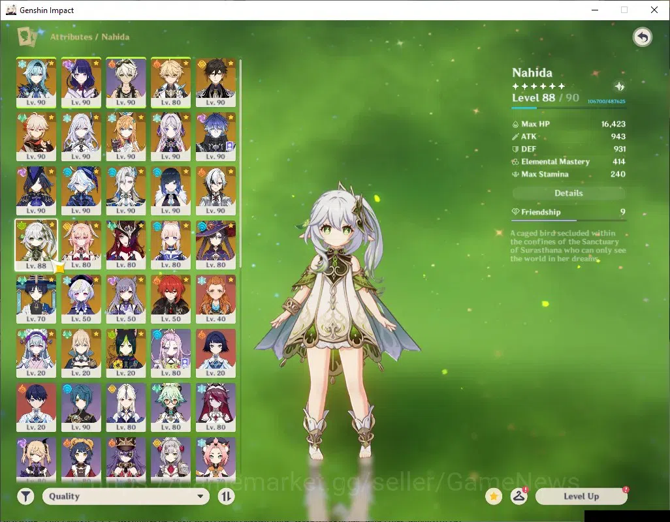Image resolution: width=670 pixels, height=522 pixels.
Task: Select the pink-haired Hydro trial Lv. 80 card
Action: point(171,354)
